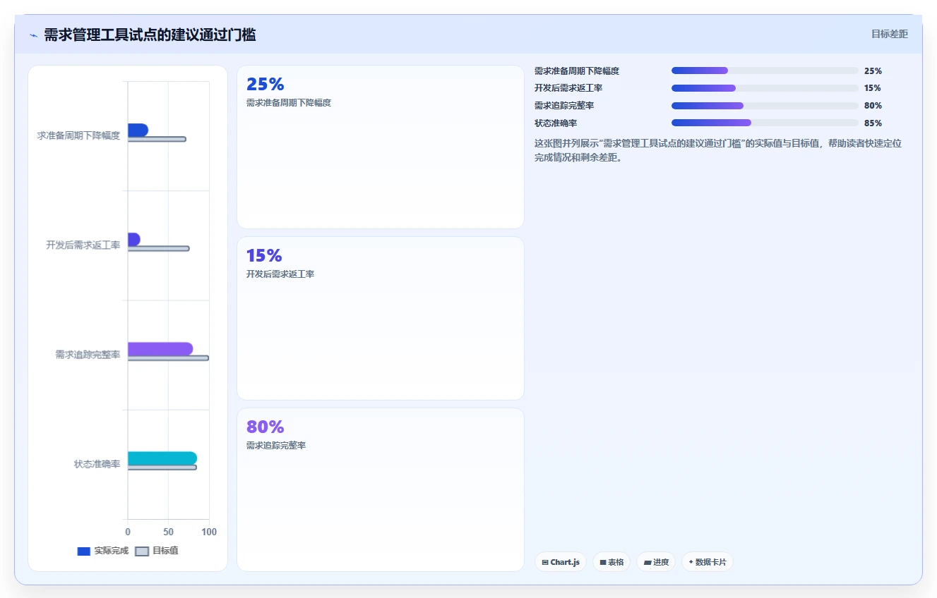
Task: Click the 需求追踪完整率 progress bar
Action: (x=765, y=106)
